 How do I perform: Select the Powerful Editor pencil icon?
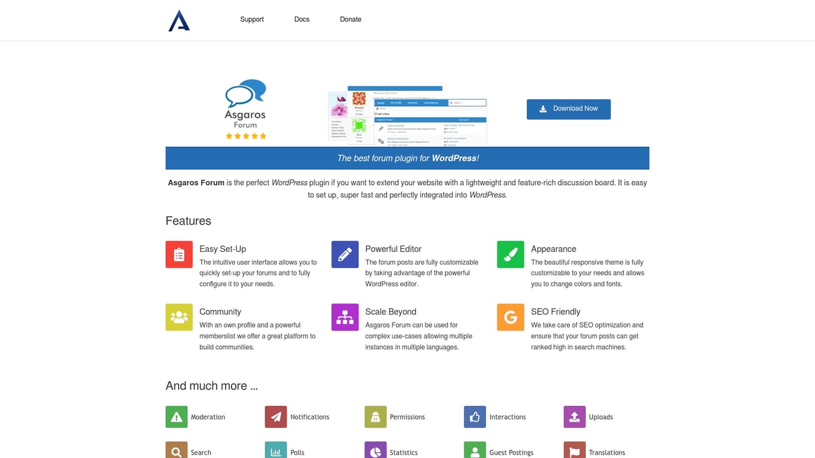click(x=344, y=254)
